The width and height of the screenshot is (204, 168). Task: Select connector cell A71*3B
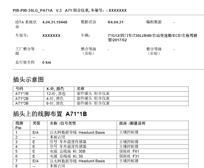point(22,103)
